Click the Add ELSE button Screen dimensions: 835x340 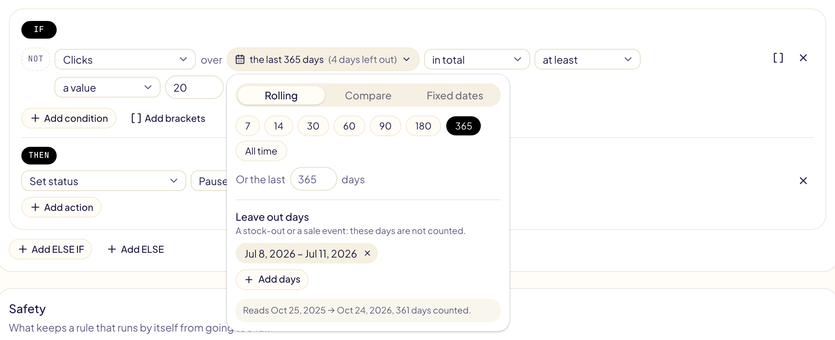[x=136, y=249]
